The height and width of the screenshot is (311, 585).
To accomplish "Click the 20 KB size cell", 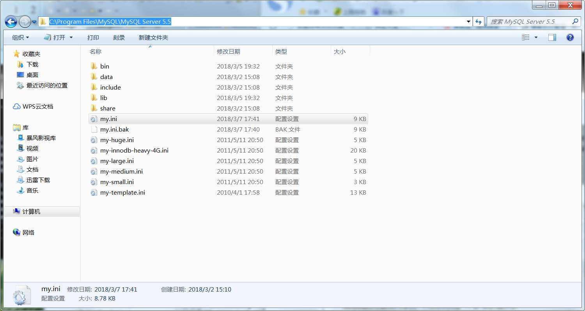I will (x=358, y=151).
